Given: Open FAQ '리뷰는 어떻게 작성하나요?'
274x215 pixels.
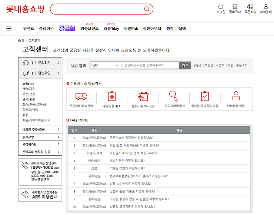Looking at the screenshot, I should pos(127,168).
